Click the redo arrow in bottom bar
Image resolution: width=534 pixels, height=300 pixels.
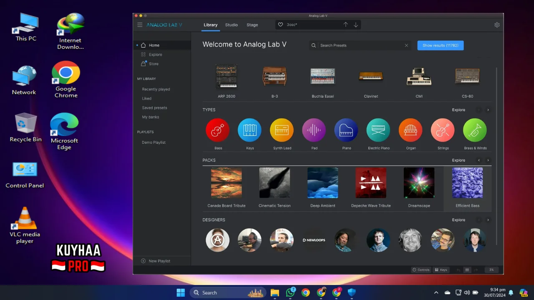click(476, 270)
